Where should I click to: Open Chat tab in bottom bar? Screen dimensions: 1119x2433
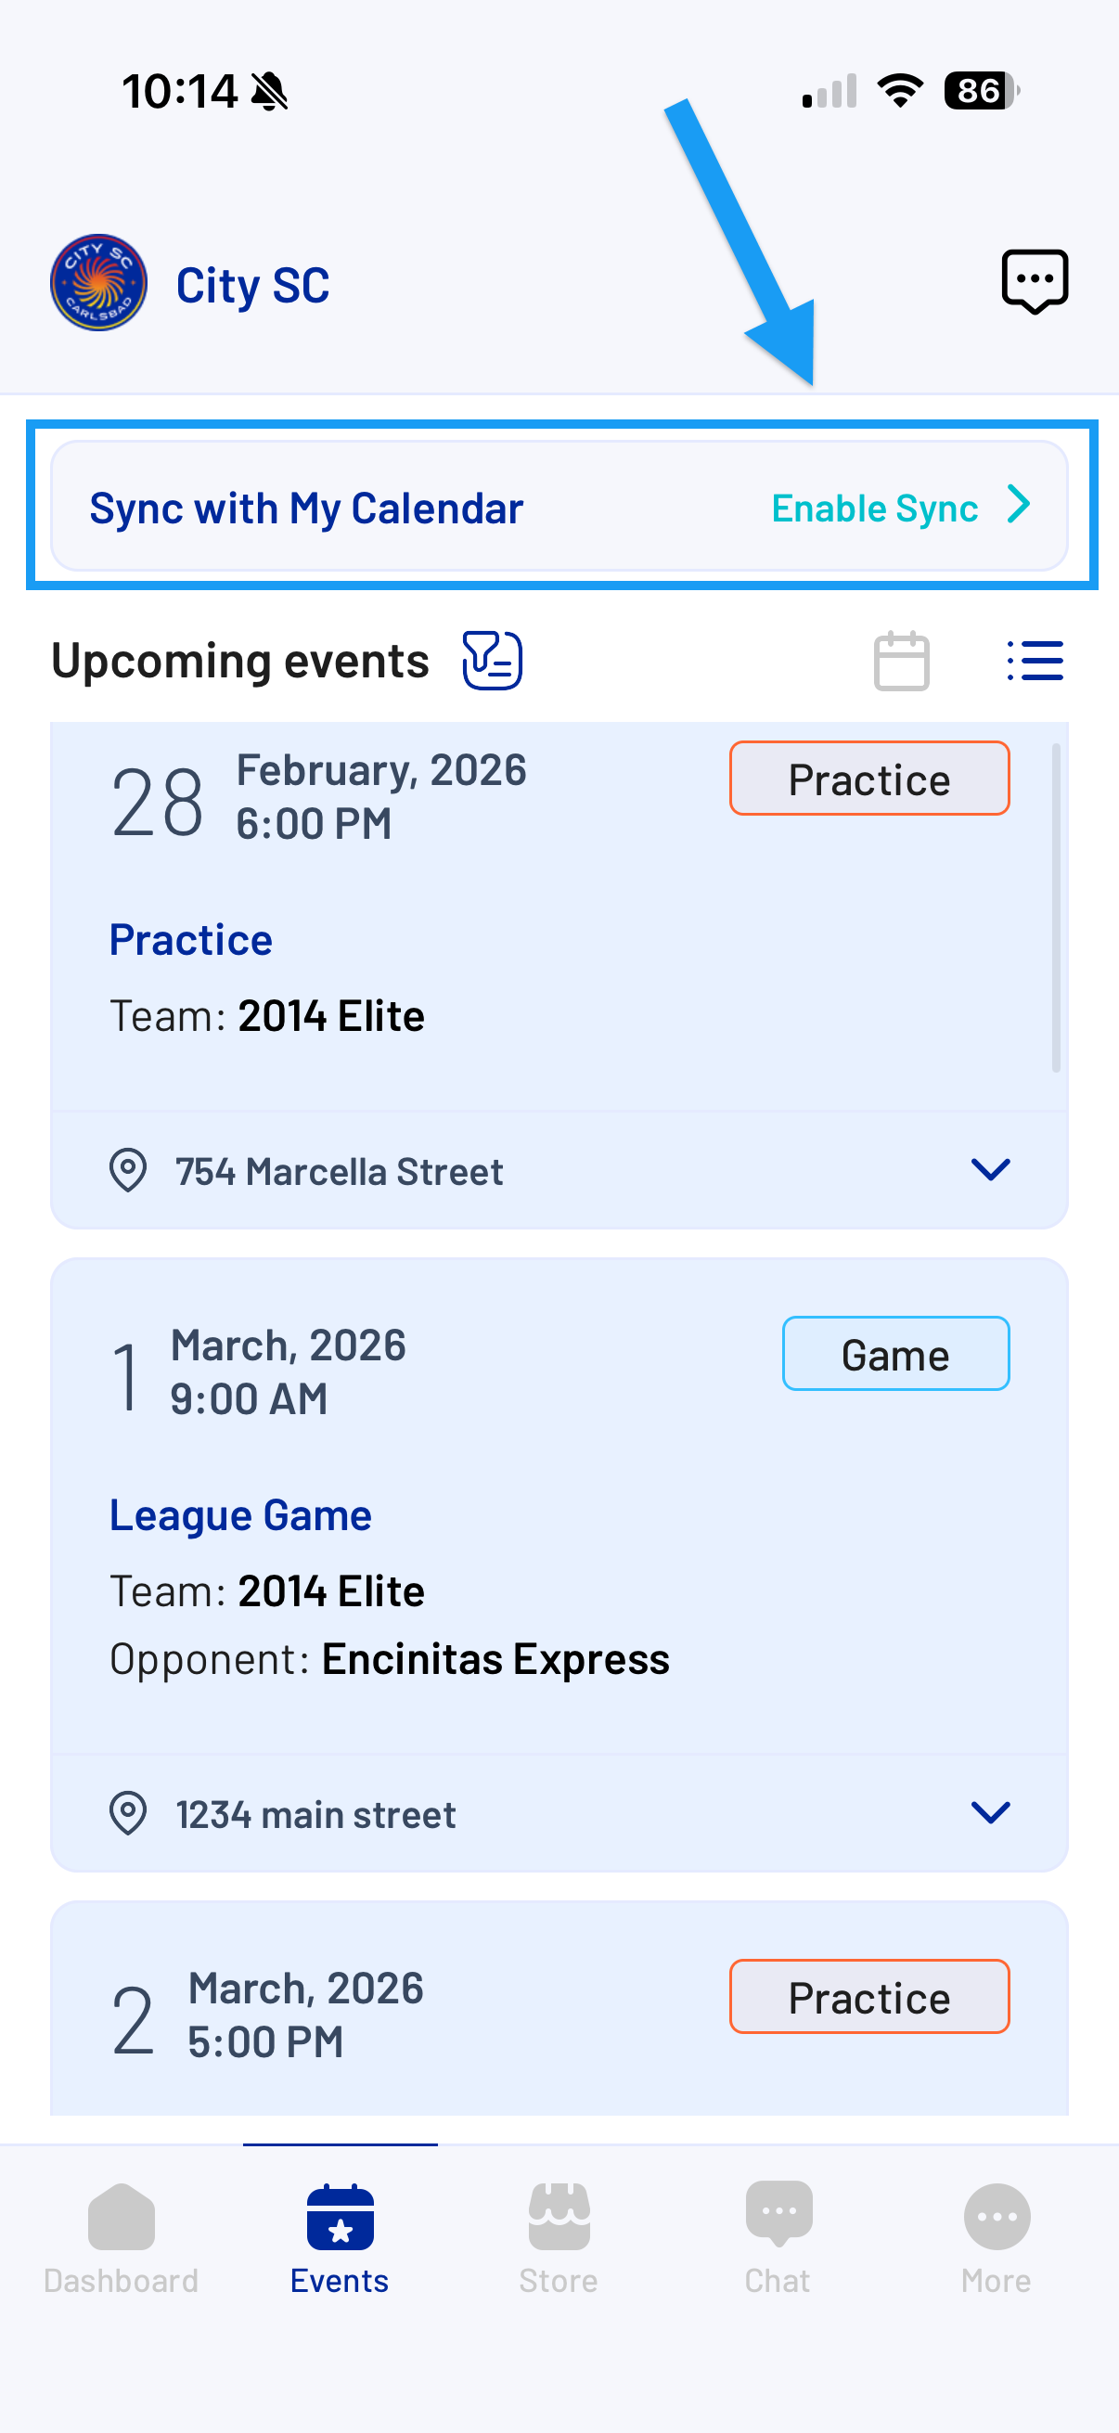tap(778, 2239)
